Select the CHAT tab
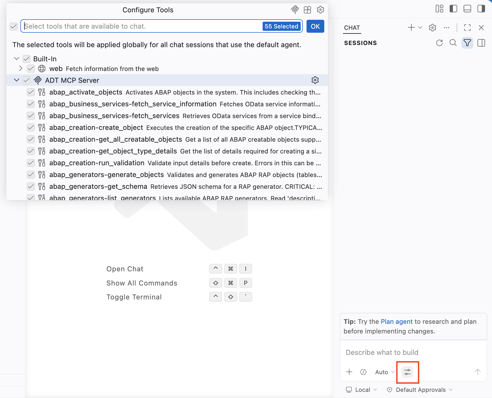Viewport: 492px width, 398px height. [352, 28]
